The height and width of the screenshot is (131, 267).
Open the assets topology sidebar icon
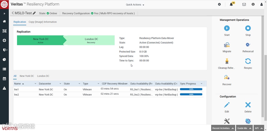tap(4, 31)
